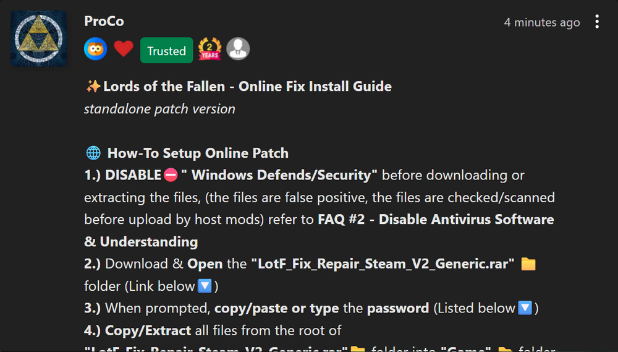Click the "4 minutes ago" timestamp
Viewport: 618px width, 352px height.
(541, 23)
